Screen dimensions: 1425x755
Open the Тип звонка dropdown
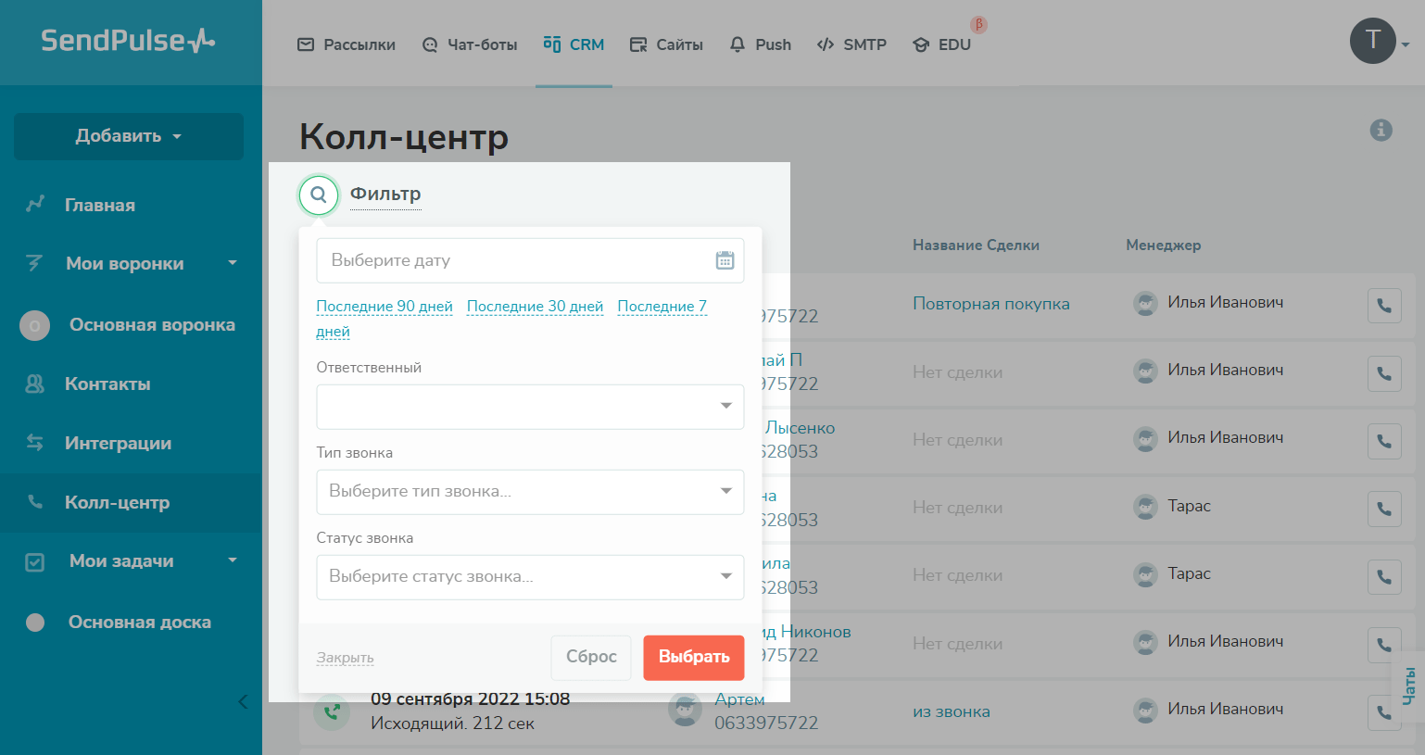click(x=530, y=492)
